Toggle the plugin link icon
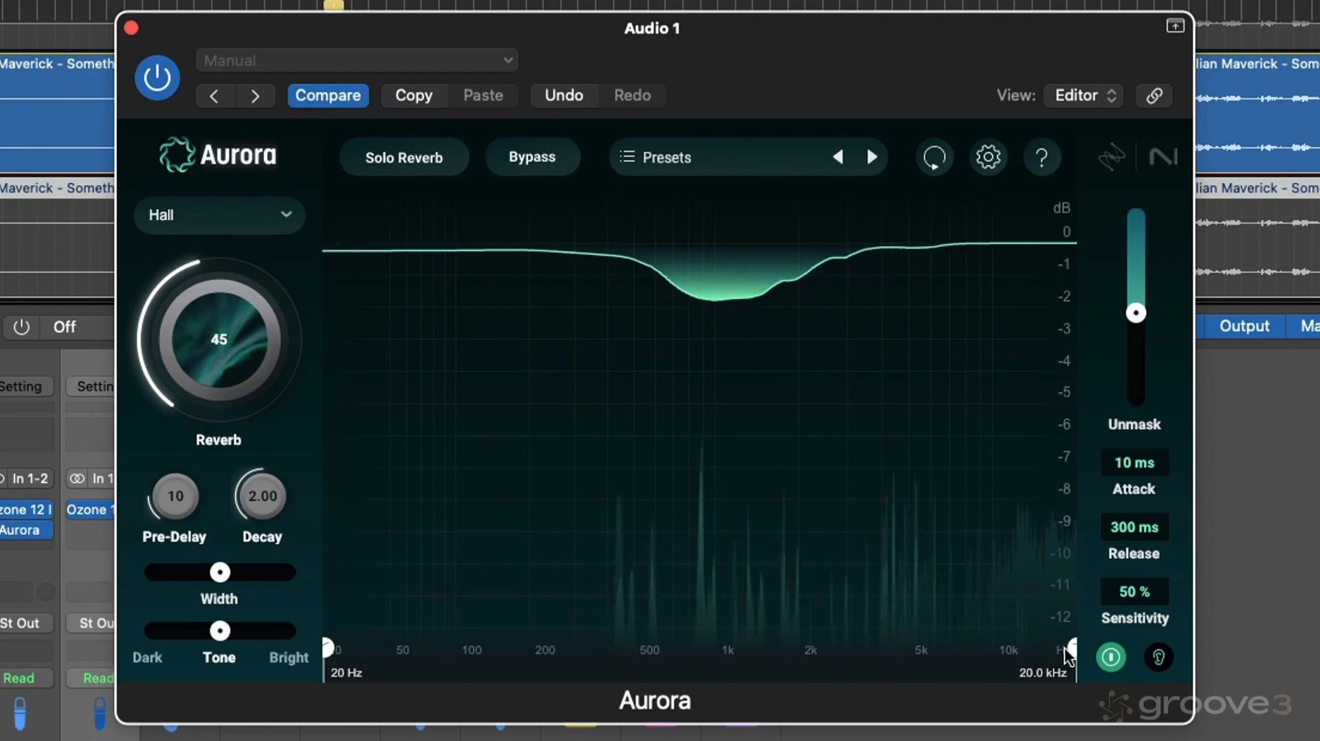Screen dimensions: 1320x741 pyautogui.click(x=1154, y=96)
